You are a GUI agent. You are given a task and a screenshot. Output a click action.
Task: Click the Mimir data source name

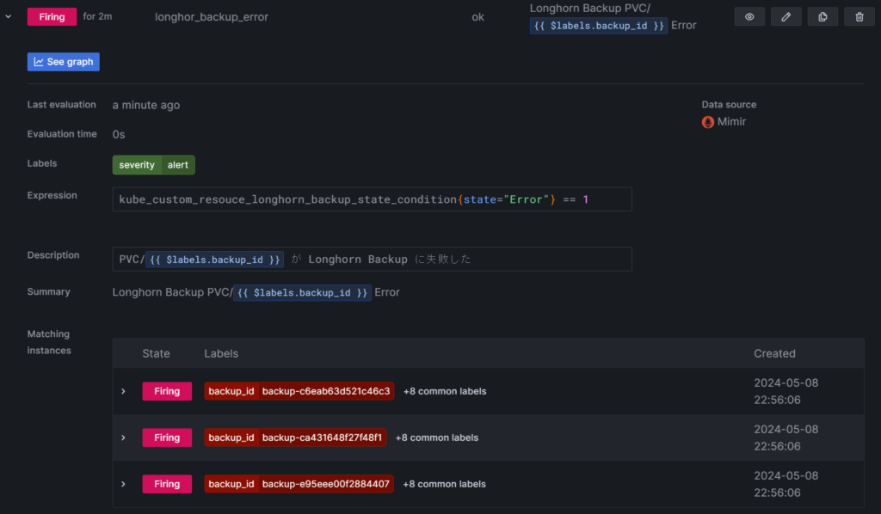pos(731,122)
